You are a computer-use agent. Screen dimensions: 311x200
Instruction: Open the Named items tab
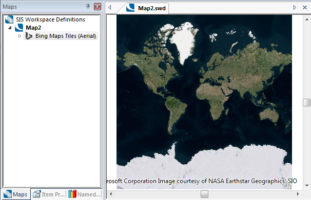click(x=85, y=194)
